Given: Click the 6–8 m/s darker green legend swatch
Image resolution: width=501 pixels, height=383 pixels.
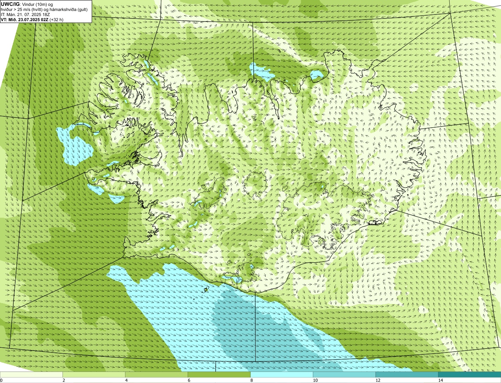Looking at the screenshot, I should click(x=219, y=374).
